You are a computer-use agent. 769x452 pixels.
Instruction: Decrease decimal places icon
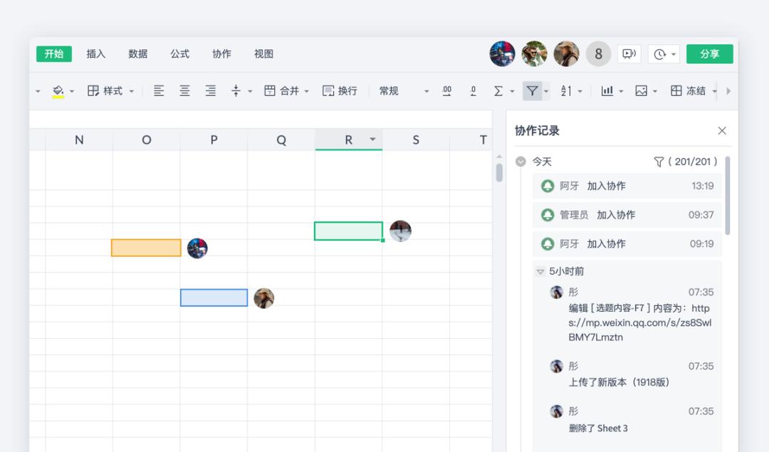[x=473, y=90]
